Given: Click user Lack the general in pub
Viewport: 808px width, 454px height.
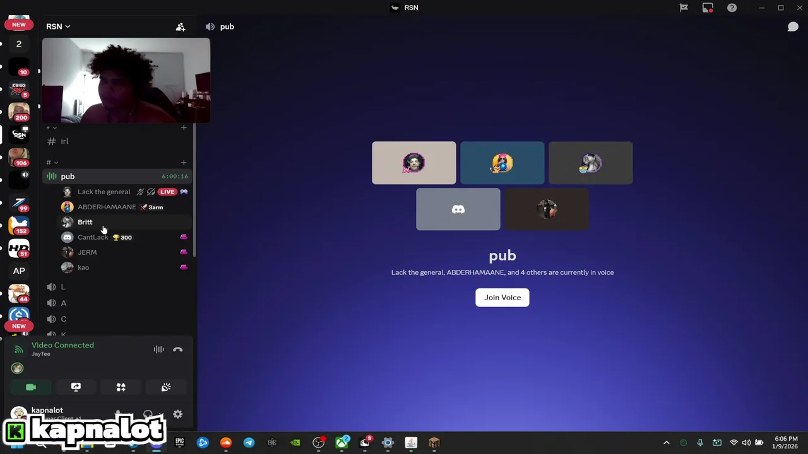Looking at the screenshot, I should coord(104,192).
